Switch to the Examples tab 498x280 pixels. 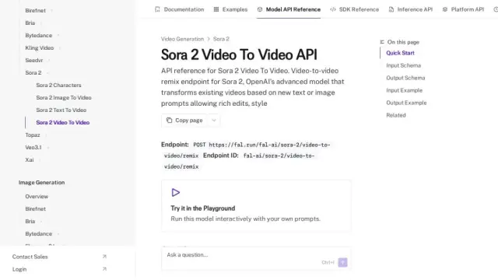(x=230, y=9)
